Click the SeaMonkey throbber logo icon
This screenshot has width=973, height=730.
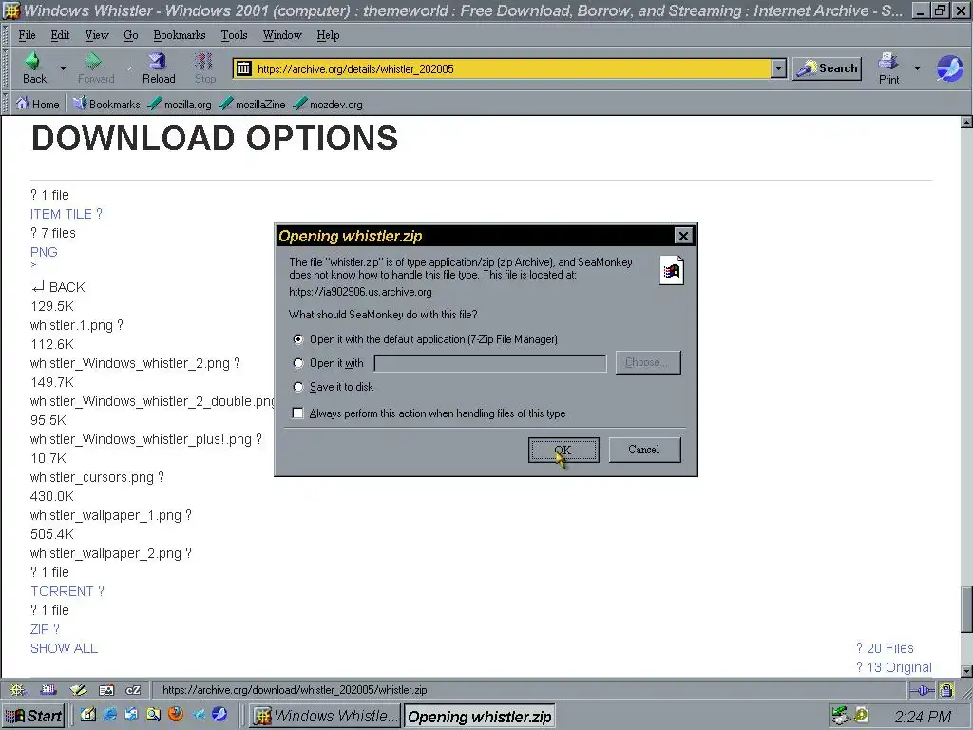click(x=949, y=68)
